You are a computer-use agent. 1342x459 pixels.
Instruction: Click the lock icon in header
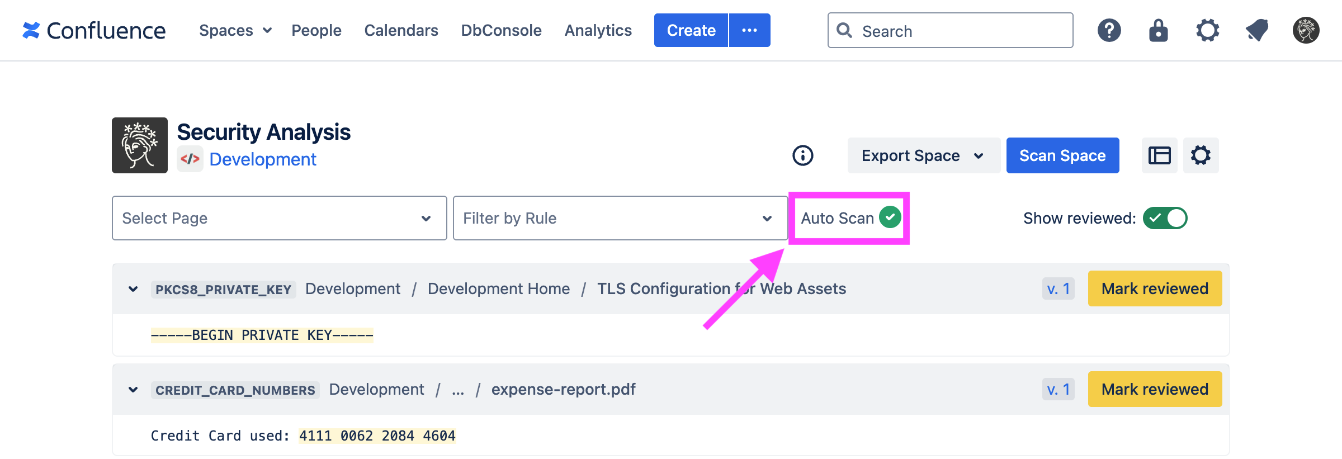tap(1158, 30)
